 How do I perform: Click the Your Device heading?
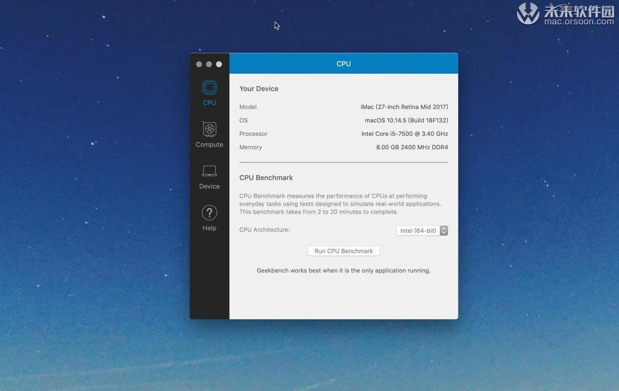point(259,89)
